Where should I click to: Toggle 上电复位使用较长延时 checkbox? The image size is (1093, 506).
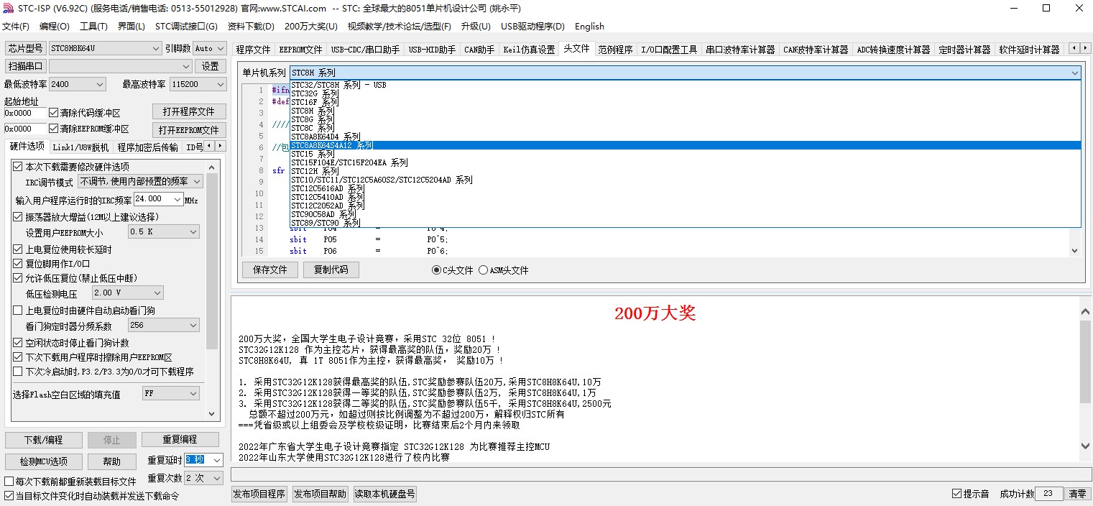click(18, 249)
